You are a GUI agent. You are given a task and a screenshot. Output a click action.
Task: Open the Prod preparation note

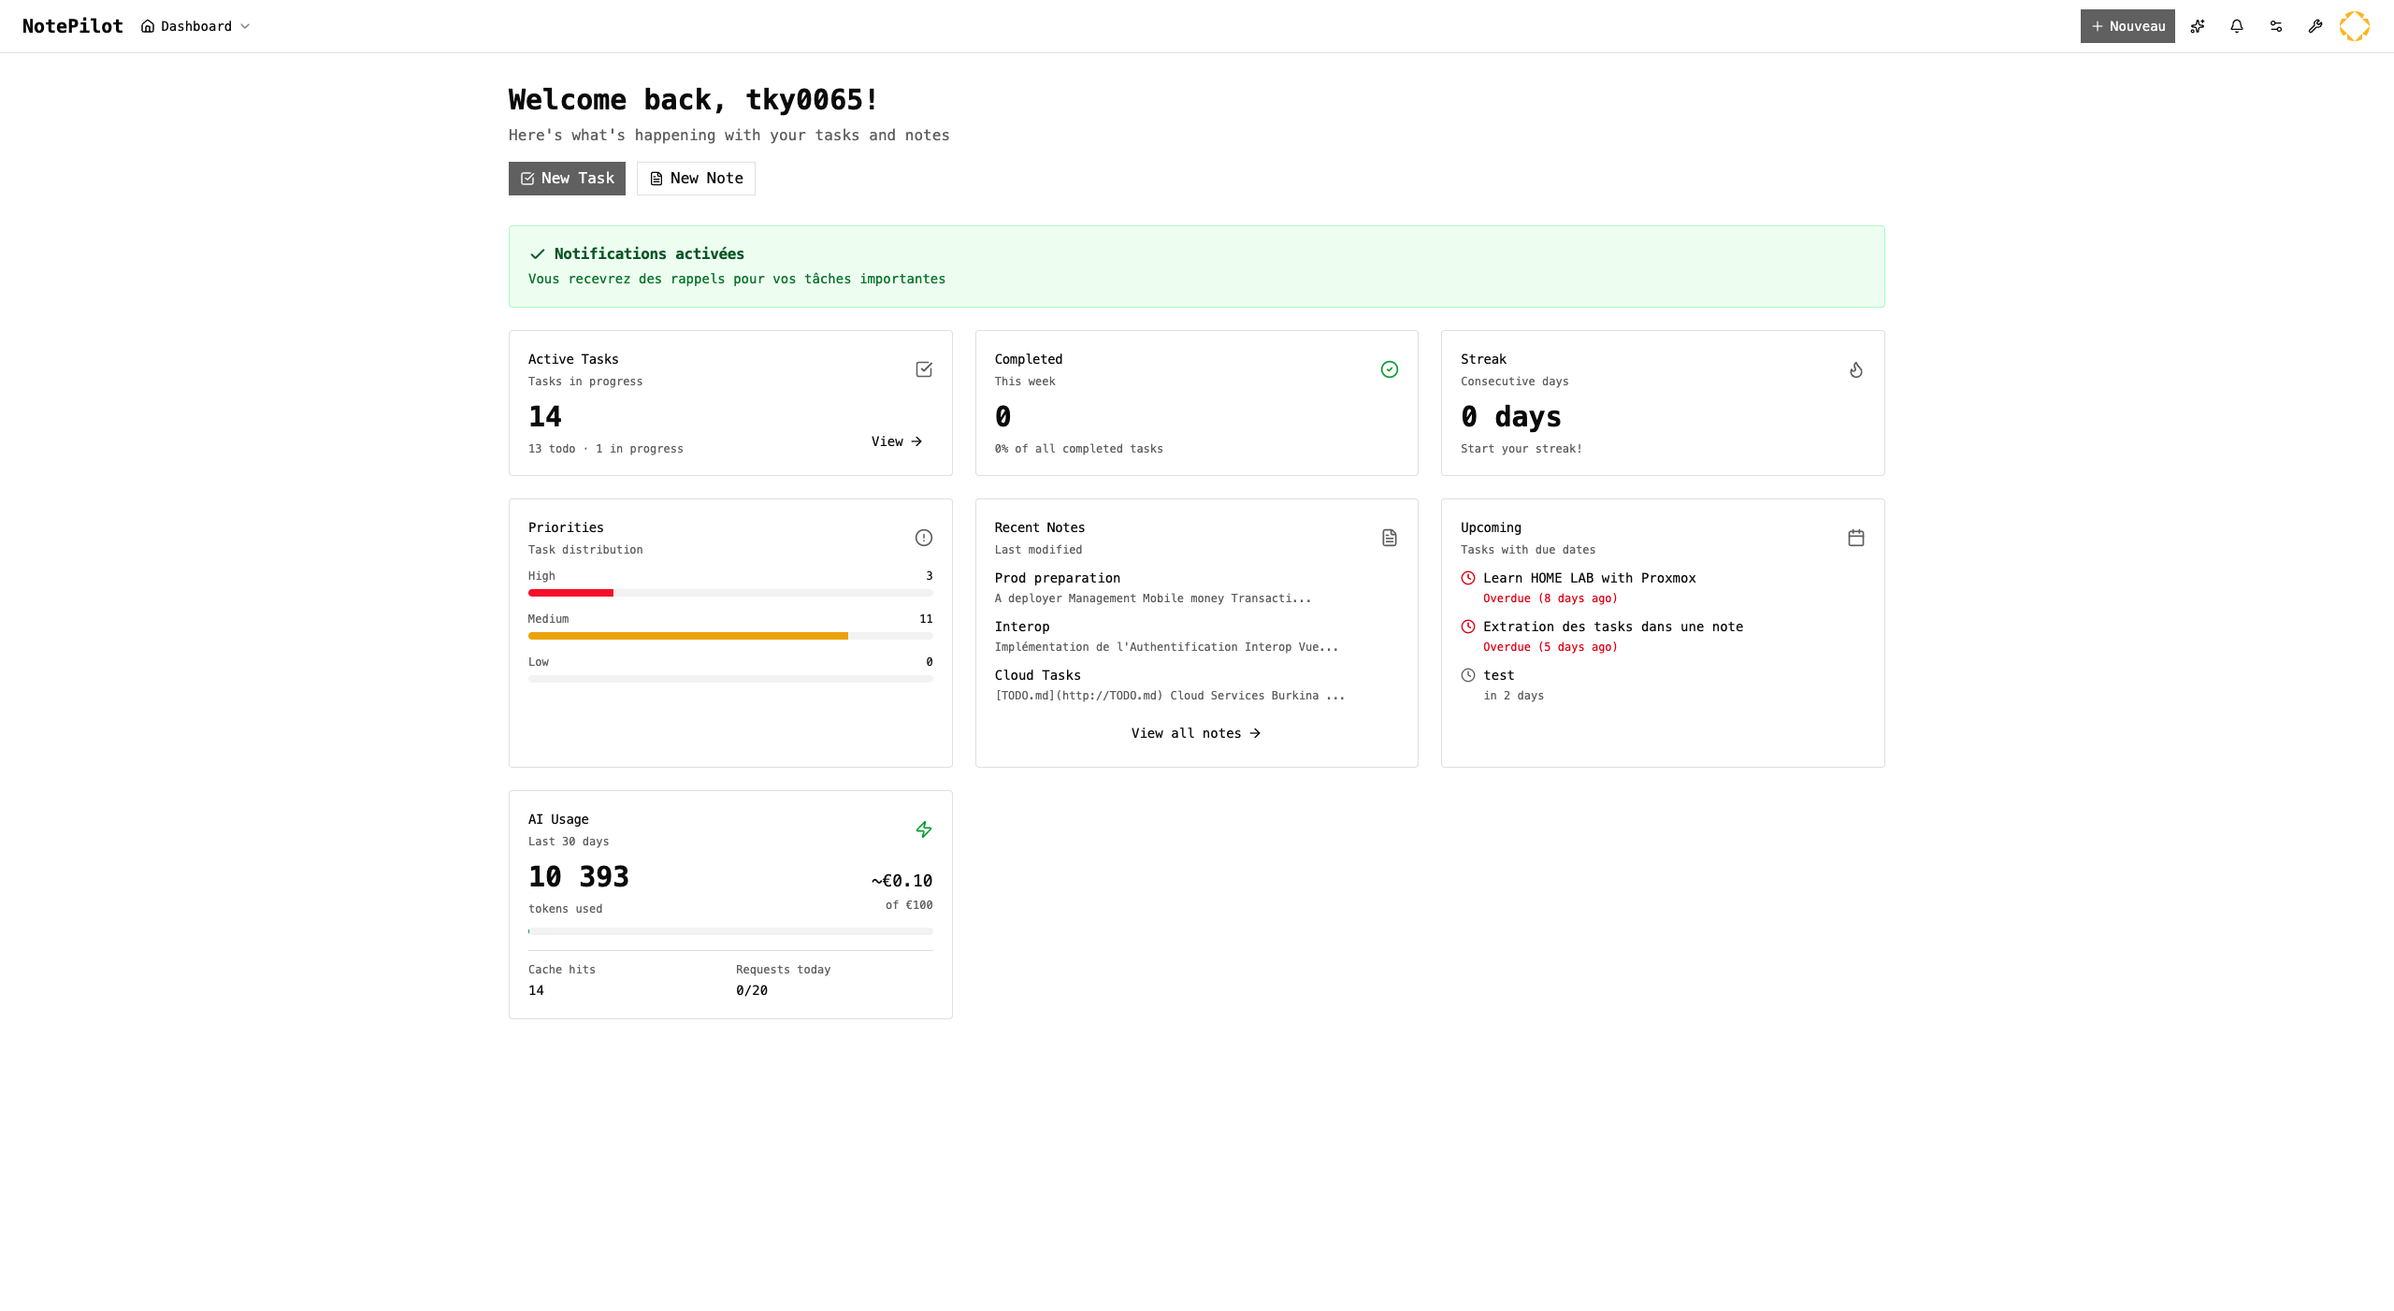tap(1058, 578)
